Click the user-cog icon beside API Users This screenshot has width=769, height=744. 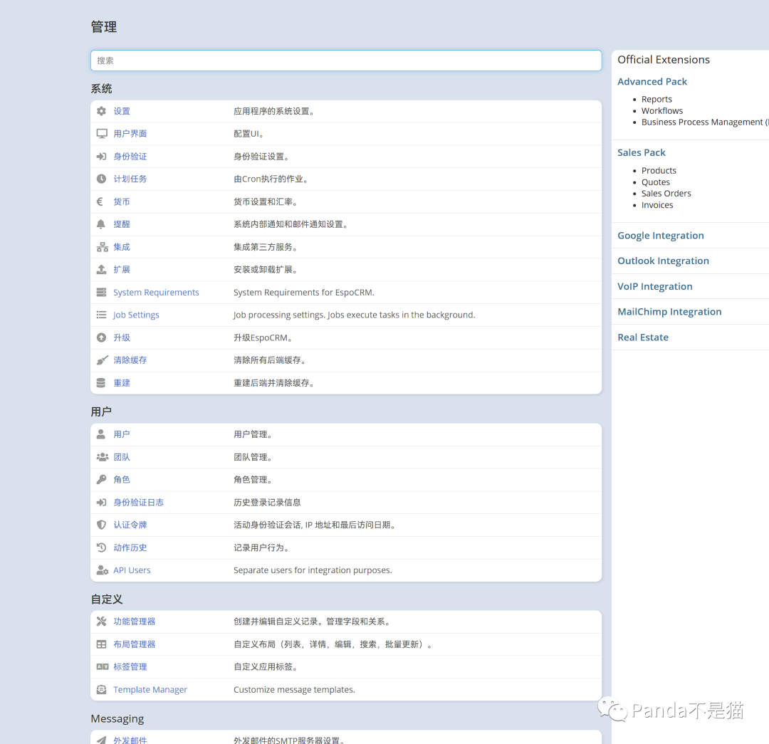(x=102, y=570)
